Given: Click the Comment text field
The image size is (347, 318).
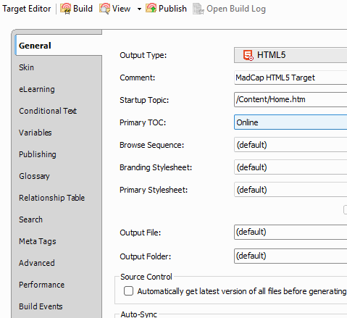Looking at the screenshot, I should coord(290,78).
